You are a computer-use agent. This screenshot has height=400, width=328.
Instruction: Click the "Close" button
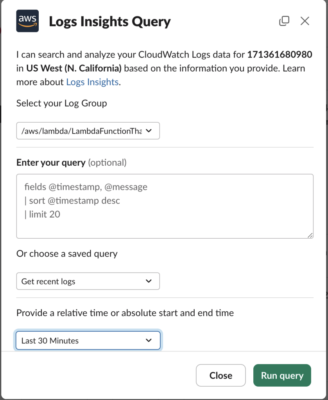click(220, 375)
